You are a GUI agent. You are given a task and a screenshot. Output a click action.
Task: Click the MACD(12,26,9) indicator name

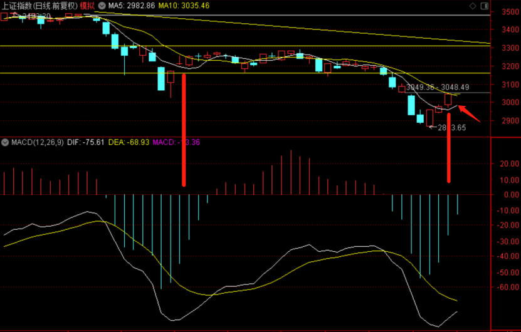click(x=38, y=142)
